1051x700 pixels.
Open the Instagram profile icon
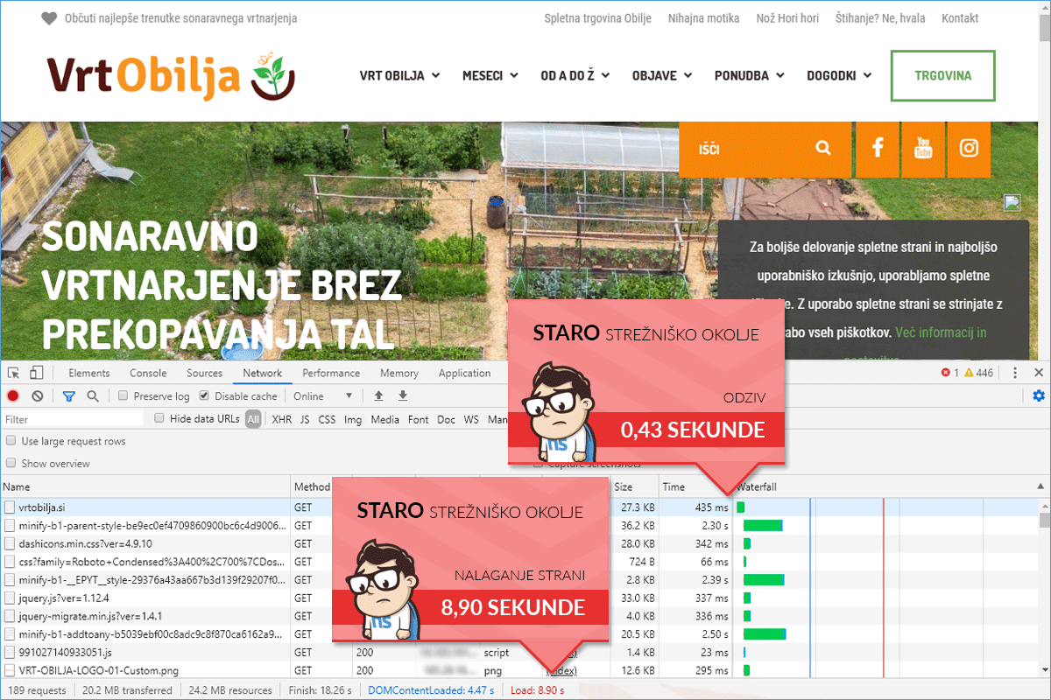pos(969,148)
